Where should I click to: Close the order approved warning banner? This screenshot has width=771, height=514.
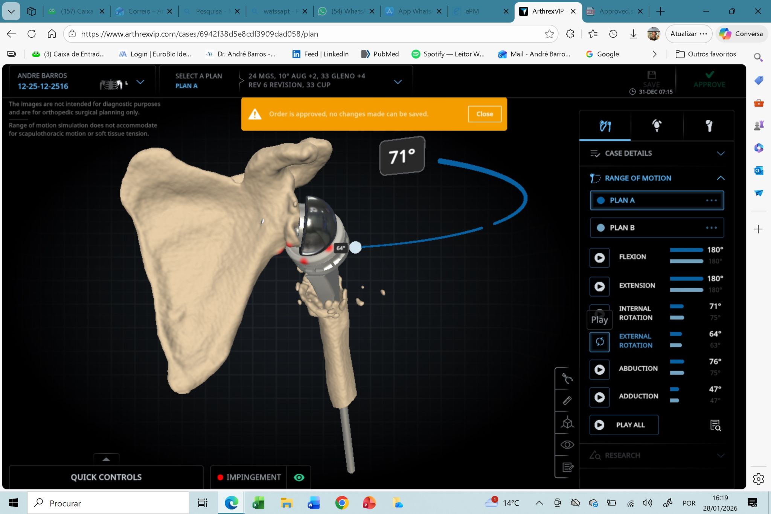pos(484,114)
